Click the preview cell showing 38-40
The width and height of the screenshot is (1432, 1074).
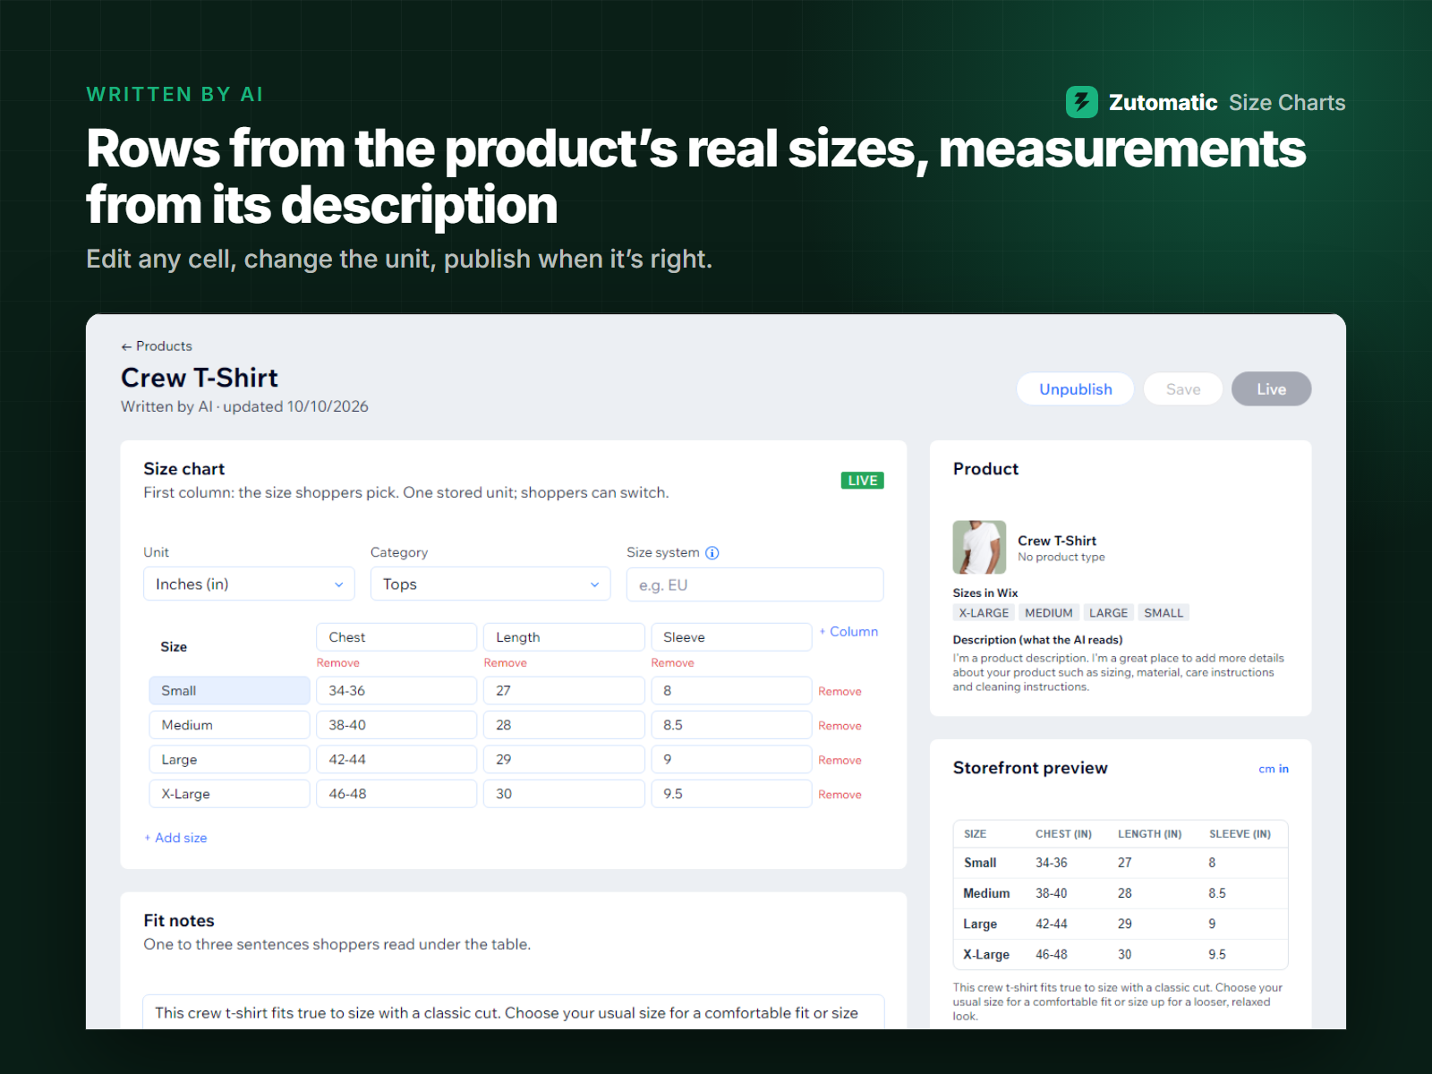point(1052,893)
